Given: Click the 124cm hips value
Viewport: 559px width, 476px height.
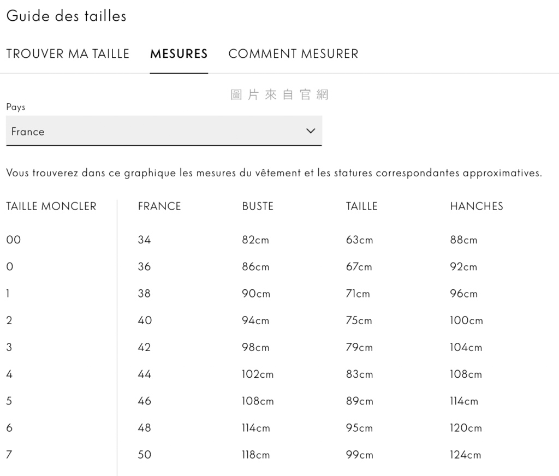Looking at the screenshot, I should pos(466,455).
